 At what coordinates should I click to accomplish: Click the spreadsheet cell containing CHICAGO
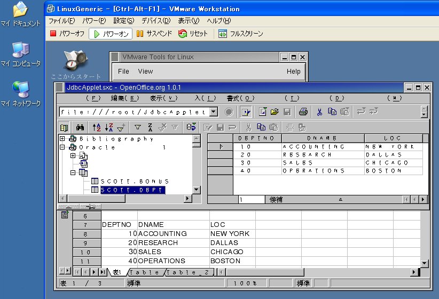(x=232, y=251)
